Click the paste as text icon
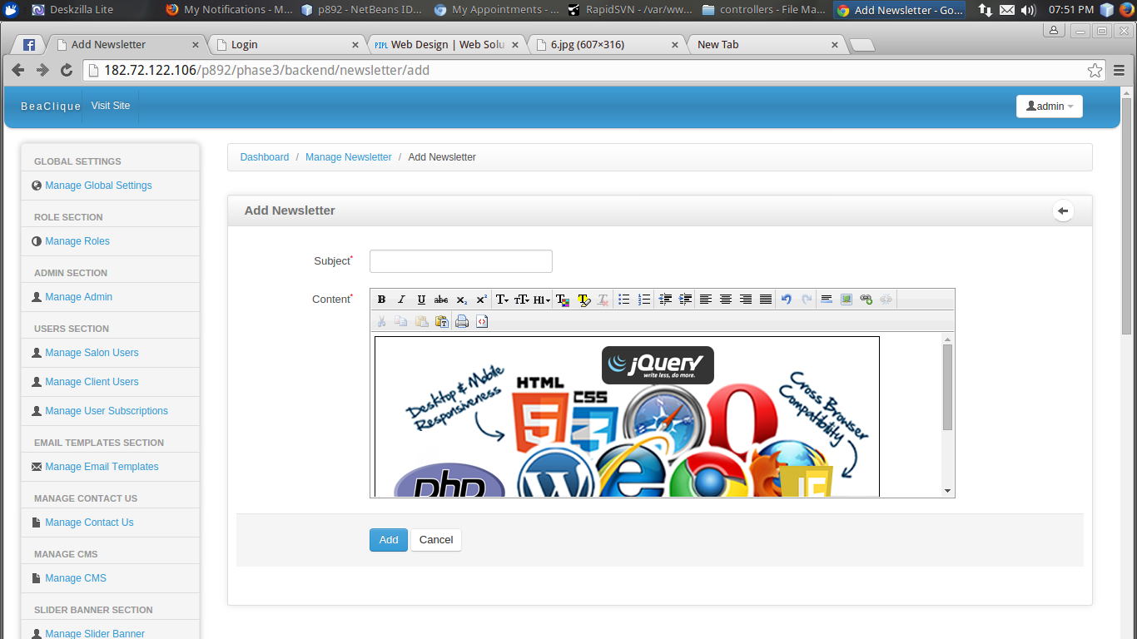The image size is (1137, 639). 441,321
